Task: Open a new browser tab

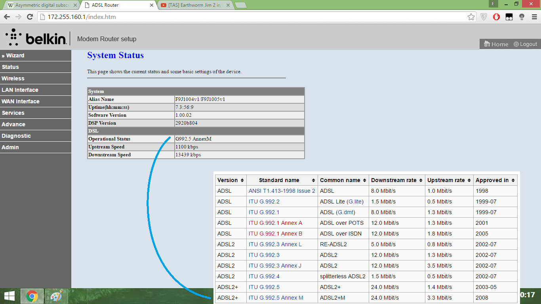Action: pyautogui.click(x=240, y=5)
